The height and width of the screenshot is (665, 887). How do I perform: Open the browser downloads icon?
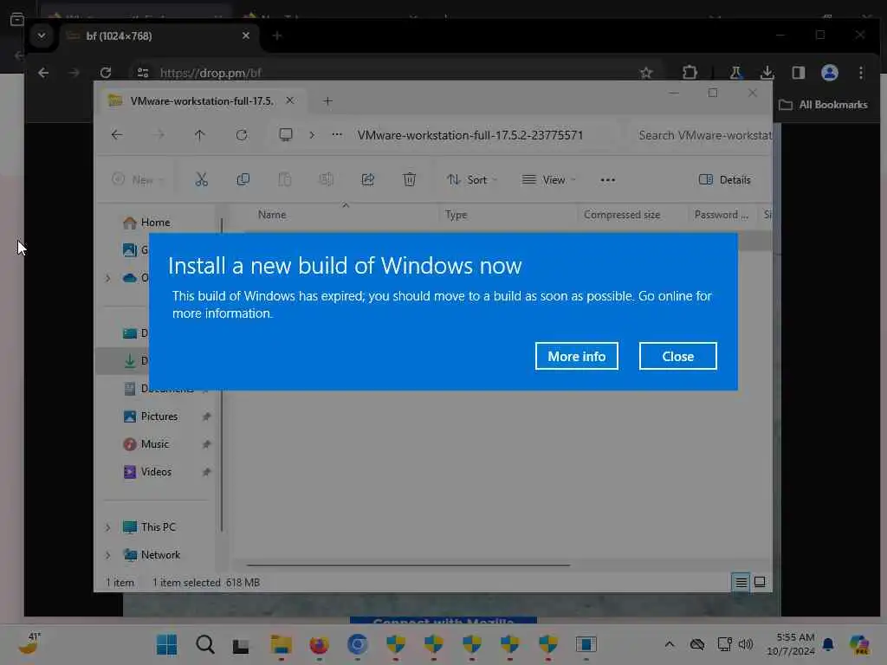tap(767, 73)
